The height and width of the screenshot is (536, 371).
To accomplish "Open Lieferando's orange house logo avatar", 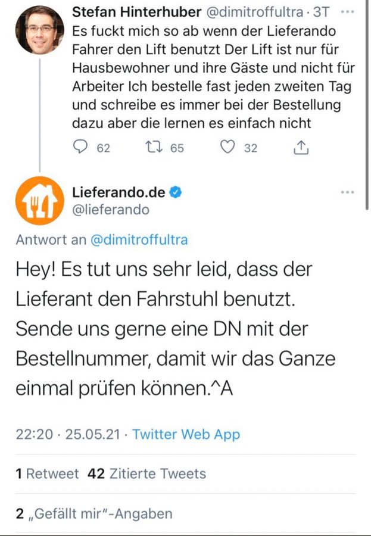I will tap(40, 201).
